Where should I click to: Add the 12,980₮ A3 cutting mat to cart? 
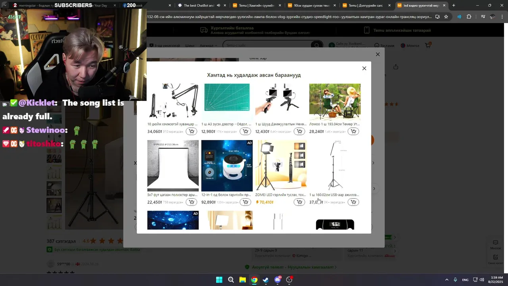click(246, 131)
